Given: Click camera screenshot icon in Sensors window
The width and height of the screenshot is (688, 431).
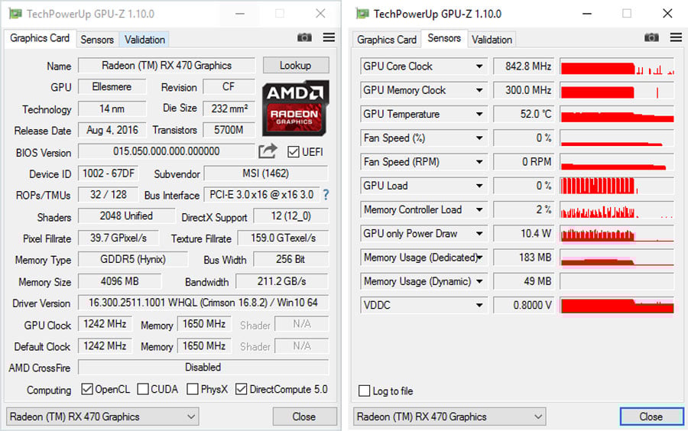Looking at the screenshot, I should [651, 37].
